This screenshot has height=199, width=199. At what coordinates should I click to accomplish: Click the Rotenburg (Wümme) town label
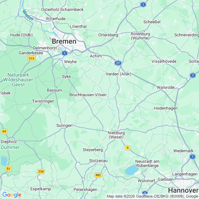click(141, 36)
